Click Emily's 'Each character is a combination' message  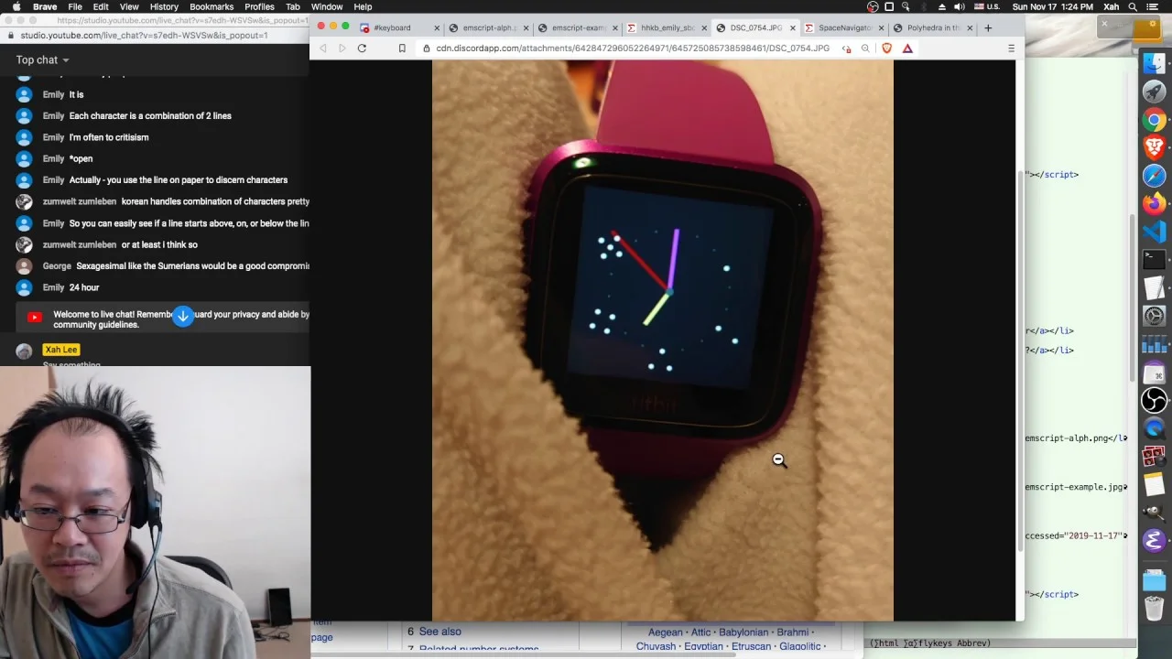pos(150,116)
